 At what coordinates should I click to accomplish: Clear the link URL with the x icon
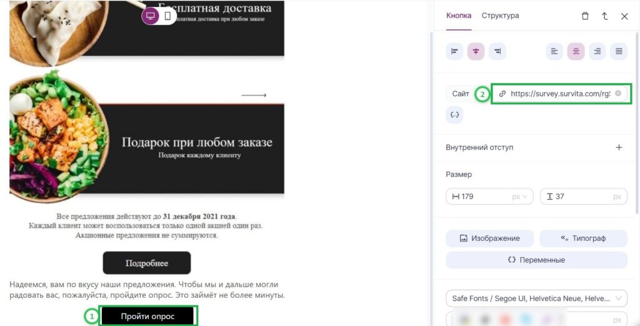point(618,93)
